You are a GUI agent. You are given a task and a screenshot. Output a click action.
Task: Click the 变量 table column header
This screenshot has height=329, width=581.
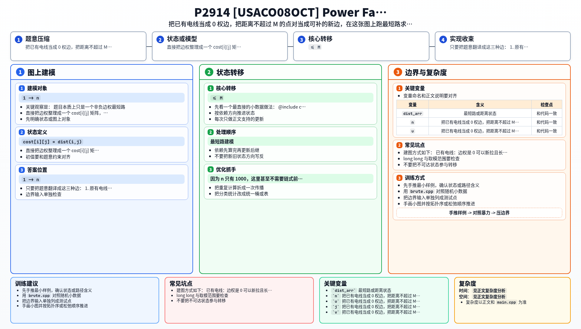tap(412, 105)
